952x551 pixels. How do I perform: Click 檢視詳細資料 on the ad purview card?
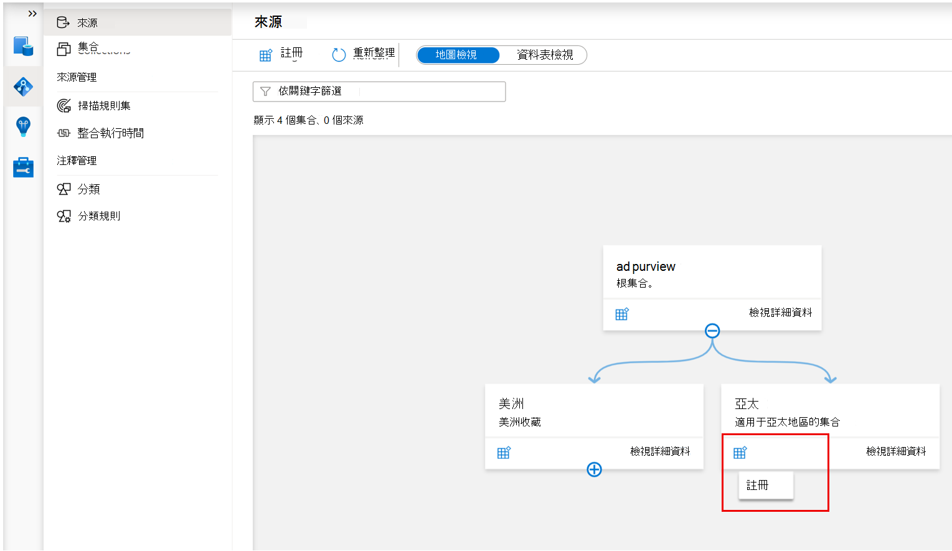[x=780, y=313]
